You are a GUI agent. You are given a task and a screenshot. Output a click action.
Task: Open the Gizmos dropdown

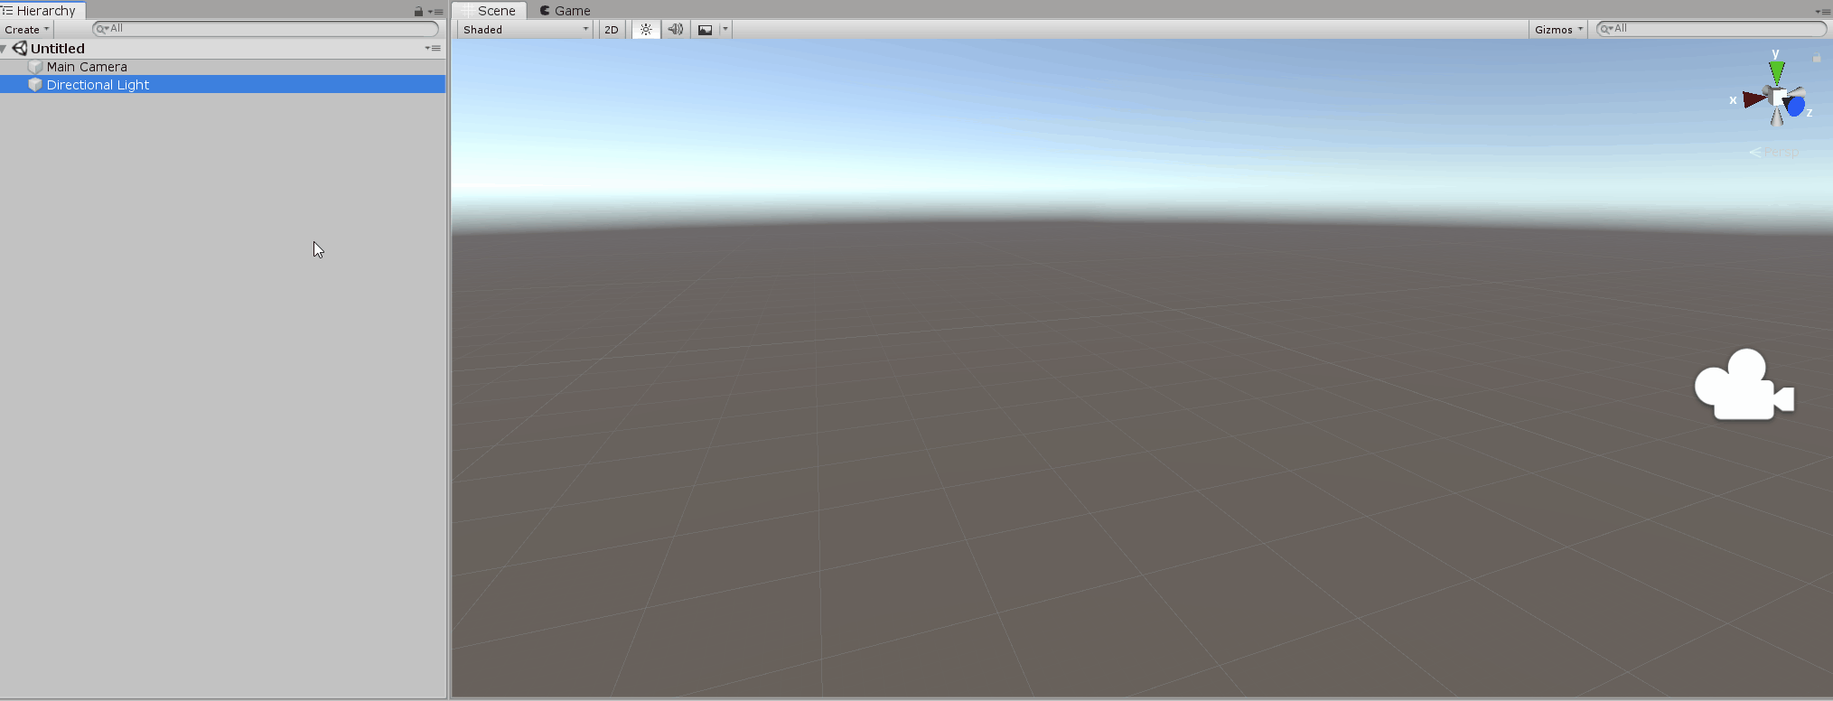pyautogui.click(x=1558, y=30)
